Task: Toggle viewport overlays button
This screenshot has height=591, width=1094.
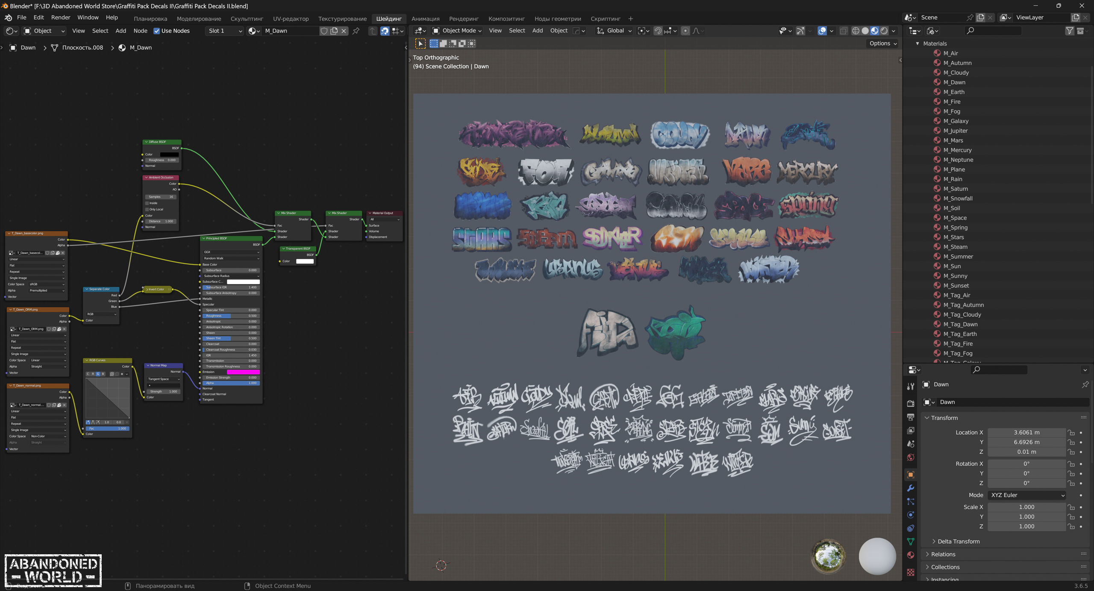Action: tap(822, 31)
